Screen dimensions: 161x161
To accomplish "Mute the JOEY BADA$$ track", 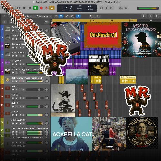I will [13, 123].
